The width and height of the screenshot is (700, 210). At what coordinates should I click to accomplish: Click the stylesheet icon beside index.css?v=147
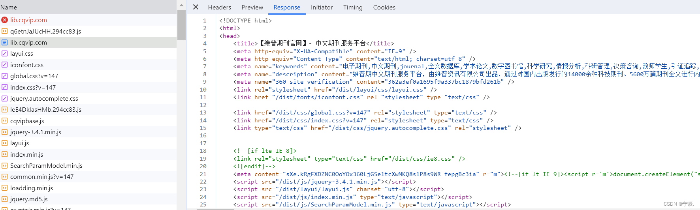(5, 87)
